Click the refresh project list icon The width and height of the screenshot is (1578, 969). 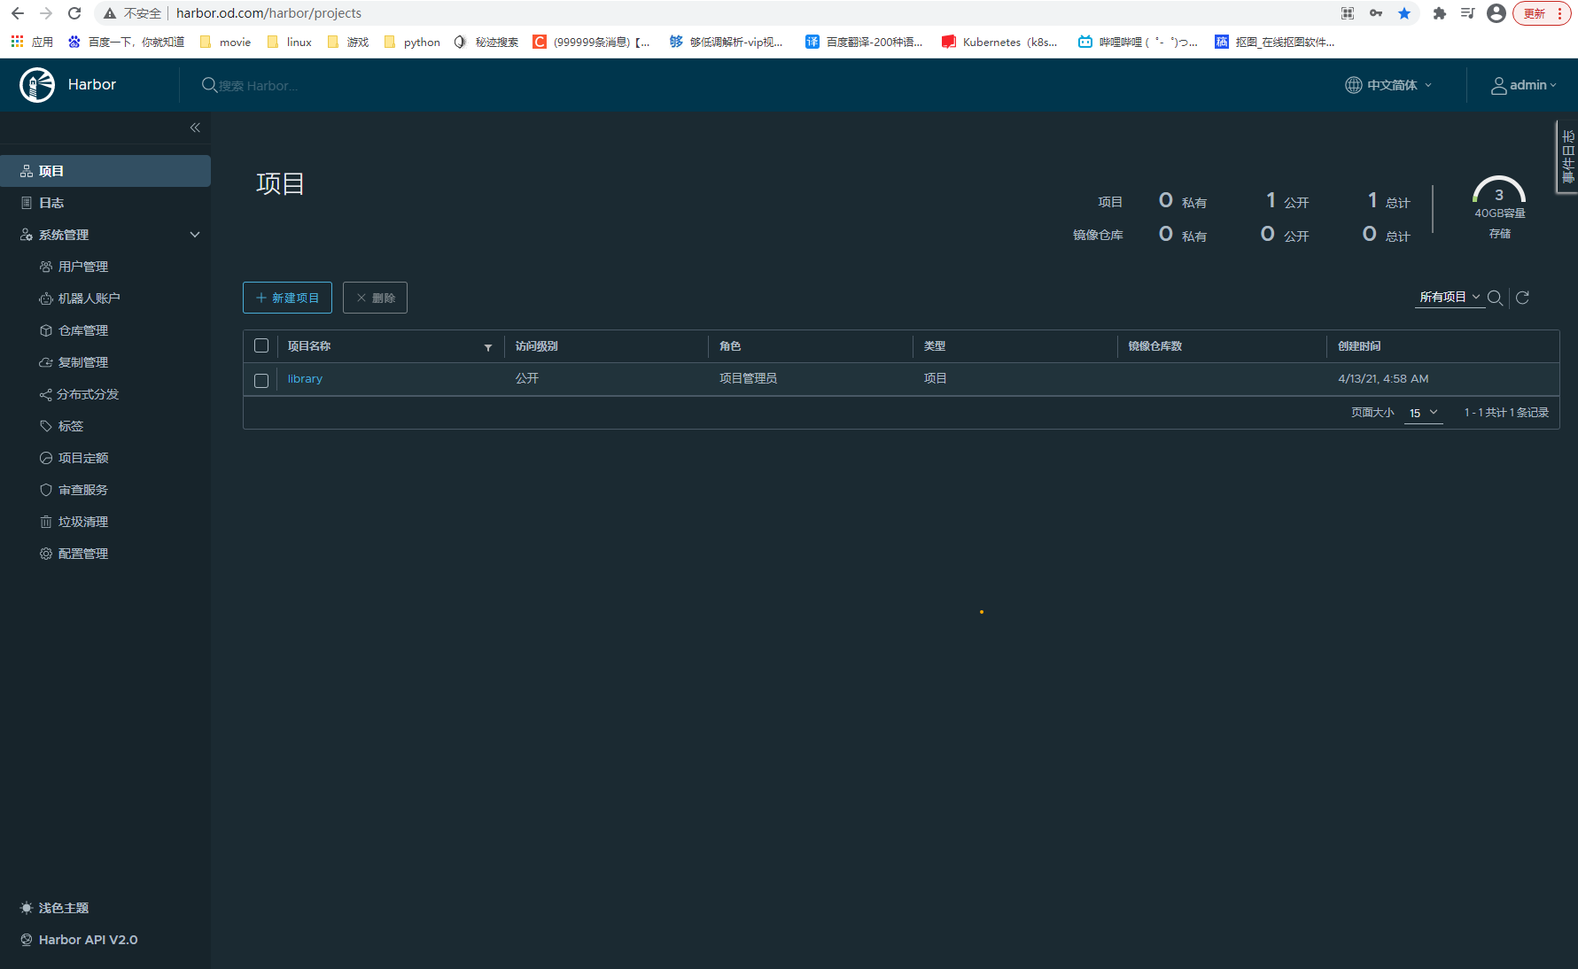[1523, 298]
